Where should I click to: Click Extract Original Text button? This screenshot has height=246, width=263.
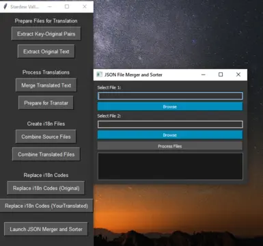pos(46,51)
